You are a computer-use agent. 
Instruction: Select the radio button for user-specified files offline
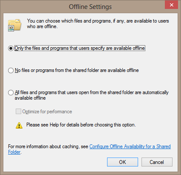click(11, 48)
